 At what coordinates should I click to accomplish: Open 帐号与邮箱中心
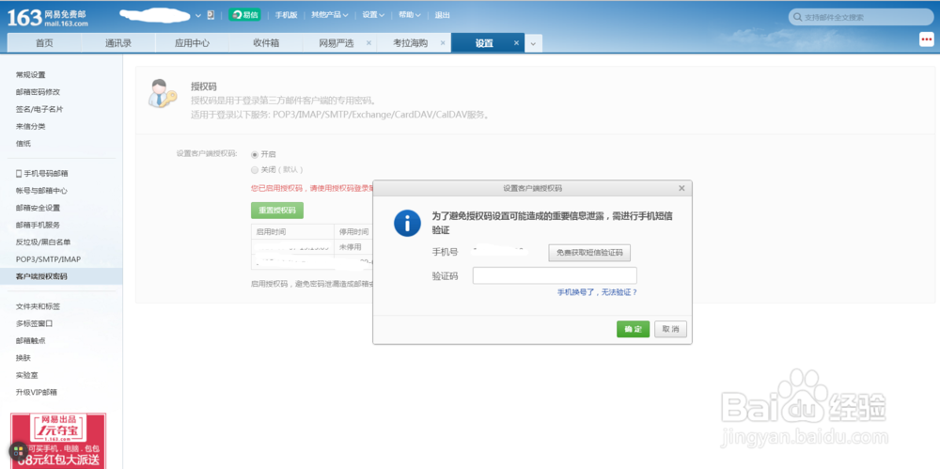coord(41,191)
